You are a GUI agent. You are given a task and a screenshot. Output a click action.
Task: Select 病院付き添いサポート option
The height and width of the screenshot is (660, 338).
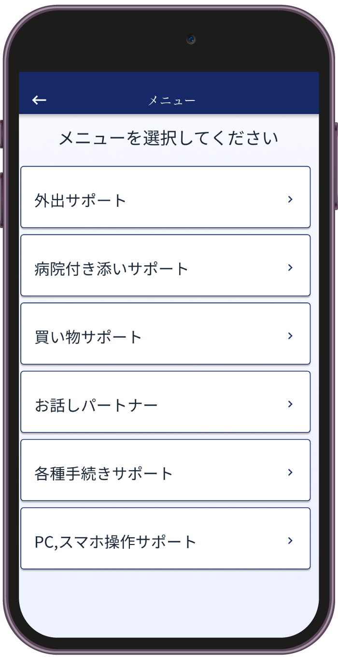pos(165,265)
